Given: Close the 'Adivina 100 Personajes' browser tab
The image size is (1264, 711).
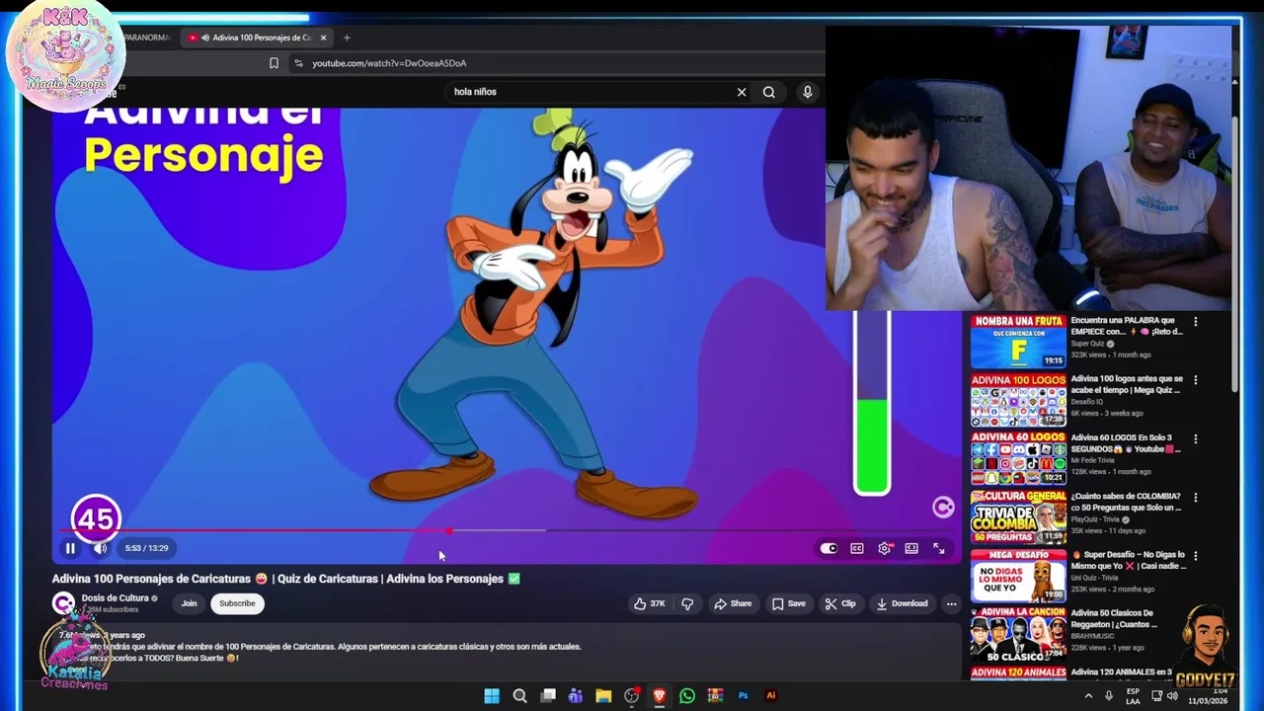Looking at the screenshot, I should pos(323,38).
